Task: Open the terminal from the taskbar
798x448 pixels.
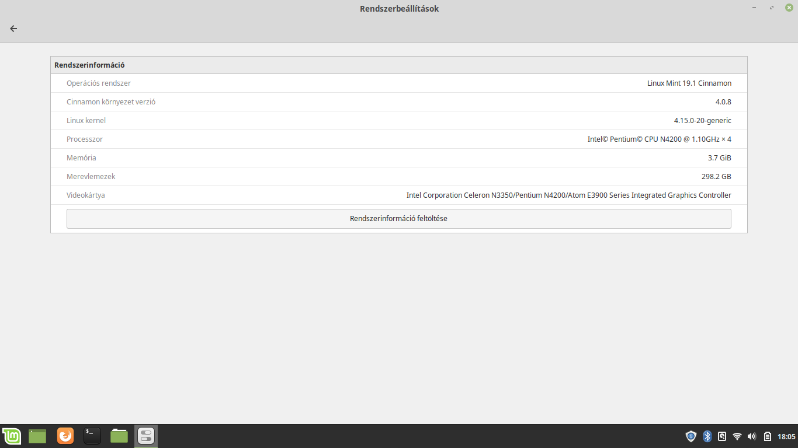Action: 92,436
